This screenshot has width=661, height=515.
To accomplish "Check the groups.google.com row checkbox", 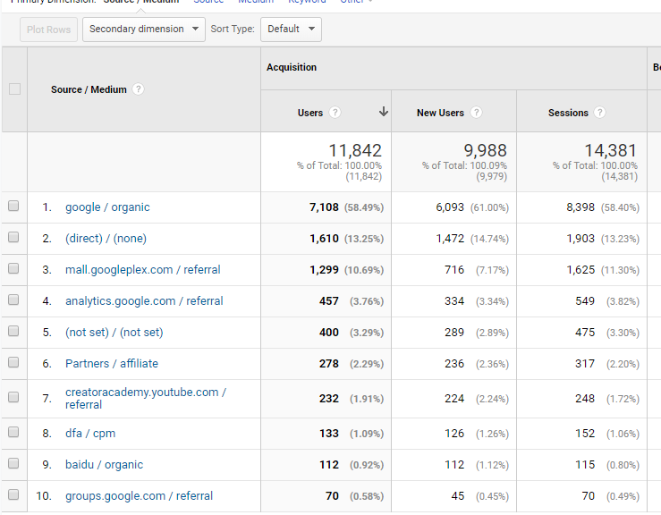I will [x=13, y=494].
